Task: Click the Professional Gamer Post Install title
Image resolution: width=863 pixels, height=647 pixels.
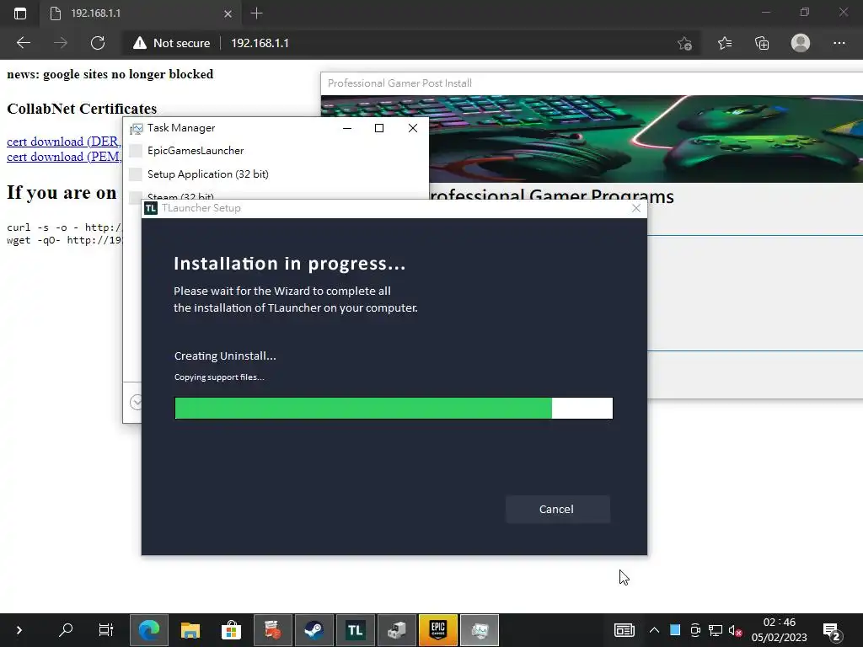Action: (400, 83)
